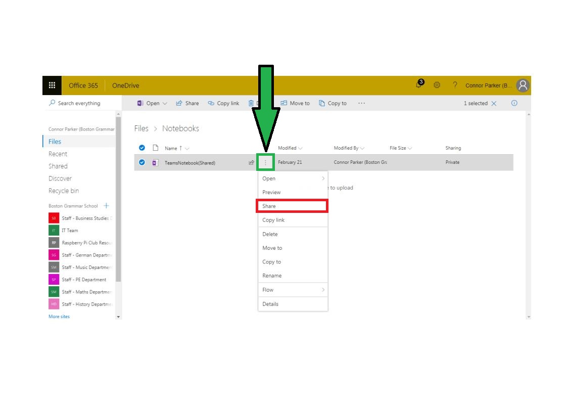Click the toolbar ellipsis for more commands

point(361,103)
